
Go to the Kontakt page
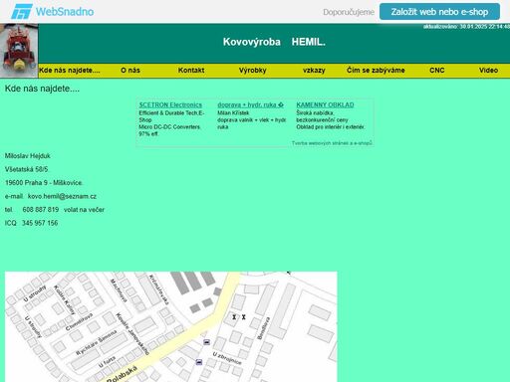[191, 71]
